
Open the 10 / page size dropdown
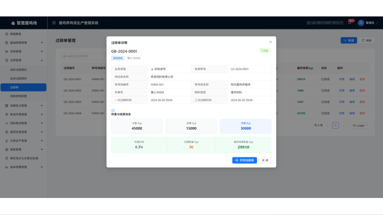click(x=360, y=126)
